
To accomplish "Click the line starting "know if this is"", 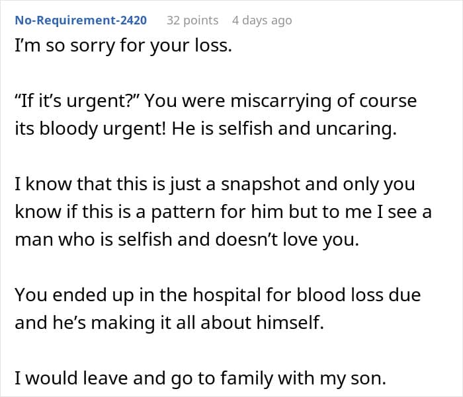I will click(x=224, y=212).
